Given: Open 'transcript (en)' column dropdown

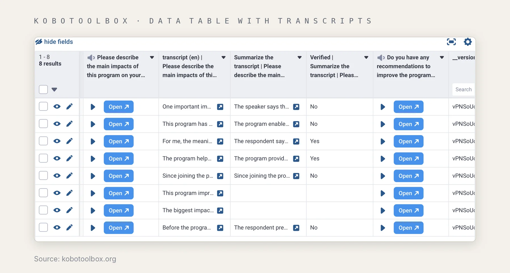Looking at the screenshot, I should coord(224,57).
